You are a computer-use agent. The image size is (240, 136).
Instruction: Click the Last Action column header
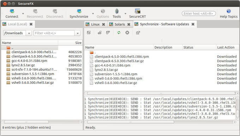[x=228, y=47]
